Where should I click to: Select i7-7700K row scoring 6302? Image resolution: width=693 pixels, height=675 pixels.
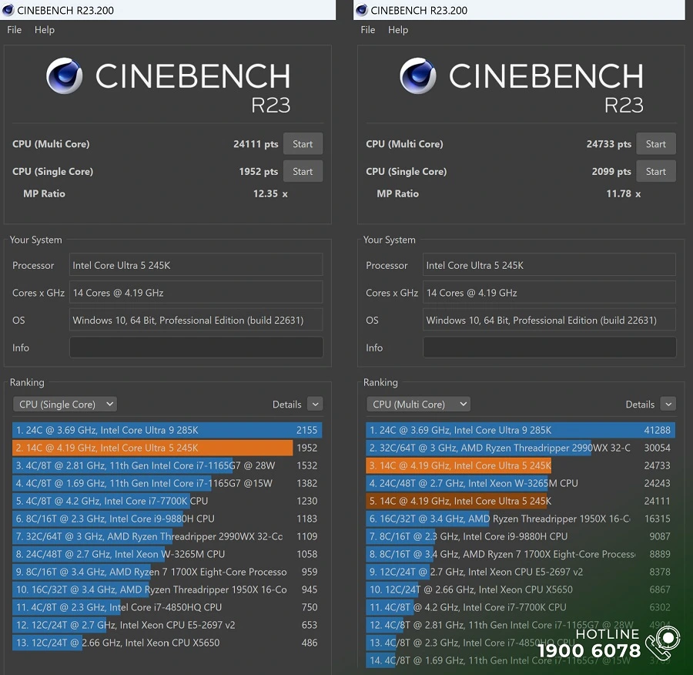click(521, 607)
